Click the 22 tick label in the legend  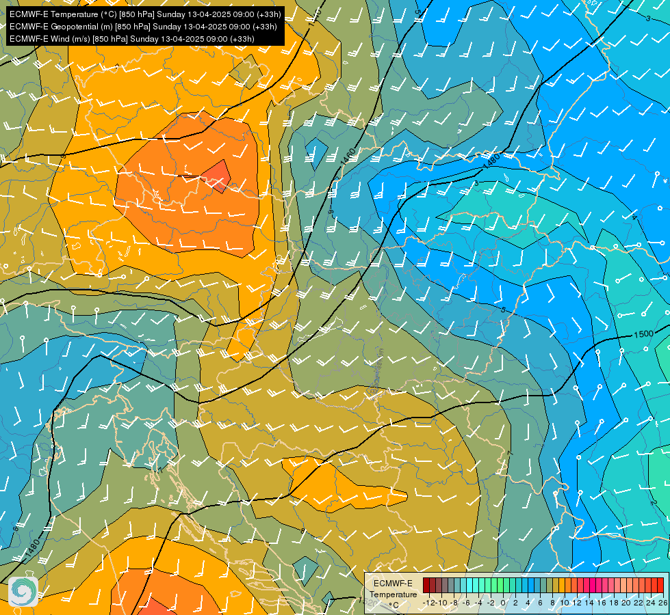click(639, 603)
